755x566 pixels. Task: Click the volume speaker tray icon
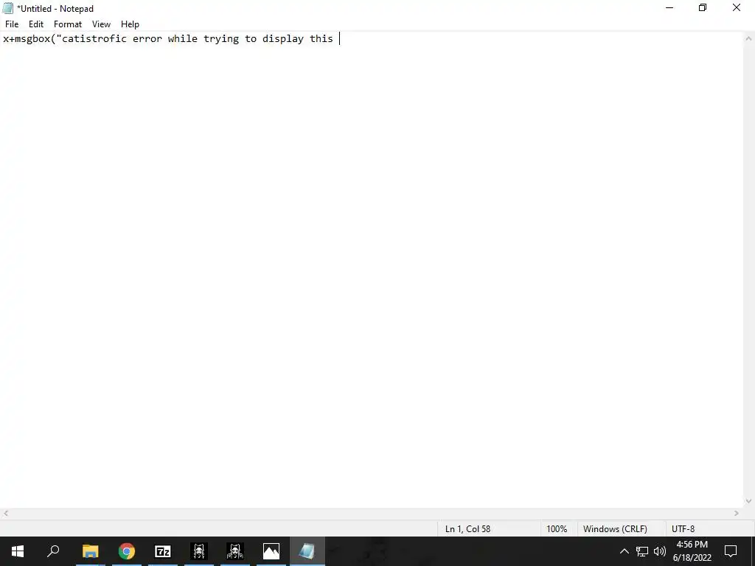pos(660,551)
